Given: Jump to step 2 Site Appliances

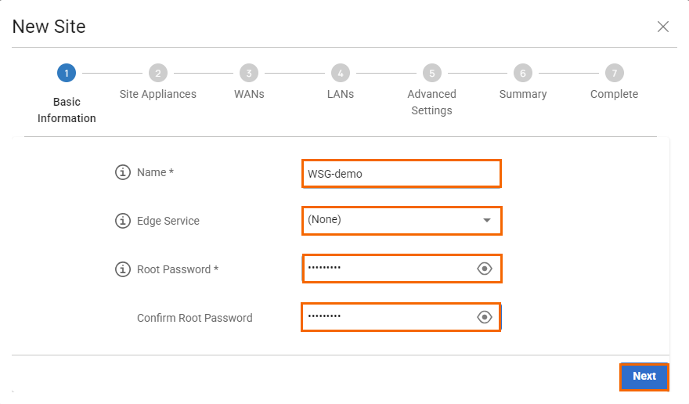Looking at the screenshot, I should click(158, 74).
